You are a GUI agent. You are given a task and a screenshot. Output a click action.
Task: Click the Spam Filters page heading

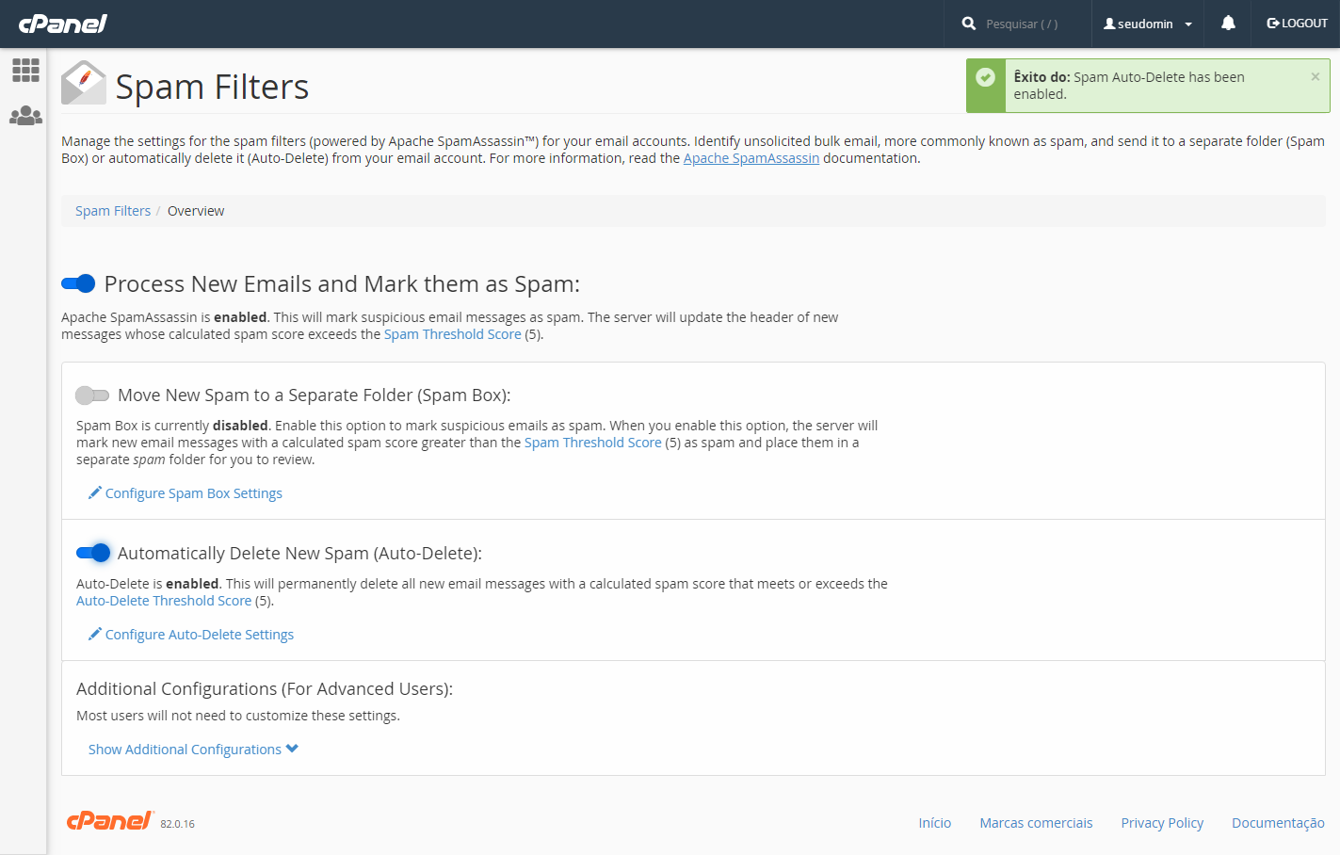coord(212,87)
